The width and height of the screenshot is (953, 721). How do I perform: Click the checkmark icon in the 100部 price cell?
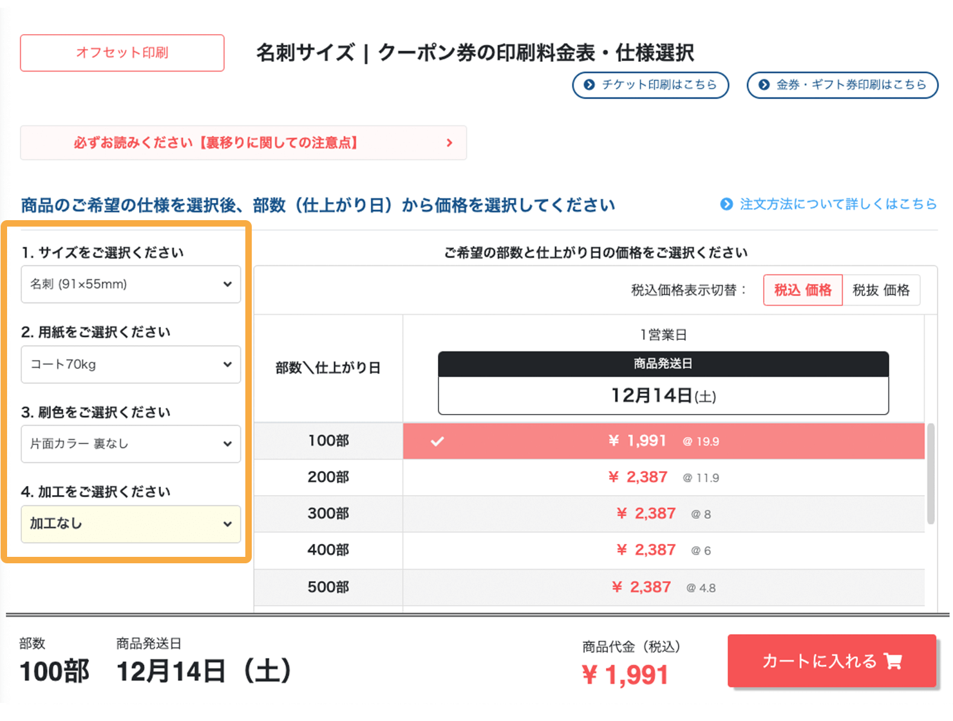[x=438, y=442]
